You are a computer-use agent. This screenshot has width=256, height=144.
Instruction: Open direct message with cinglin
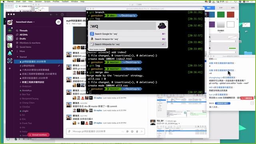(x=25, y=111)
